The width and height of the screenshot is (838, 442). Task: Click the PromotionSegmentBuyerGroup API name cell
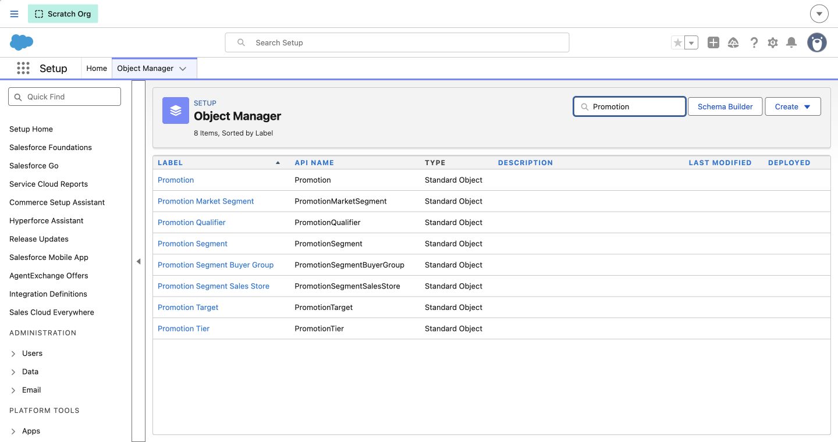pos(349,265)
